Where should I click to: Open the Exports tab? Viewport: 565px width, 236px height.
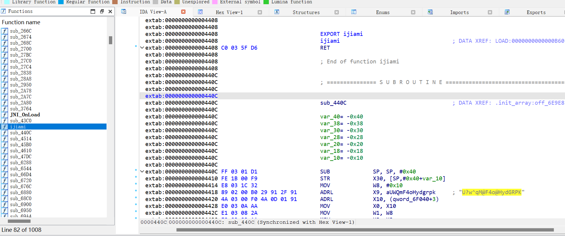(x=536, y=12)
